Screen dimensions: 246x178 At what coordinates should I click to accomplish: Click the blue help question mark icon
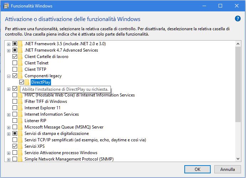tap(238, 19)
